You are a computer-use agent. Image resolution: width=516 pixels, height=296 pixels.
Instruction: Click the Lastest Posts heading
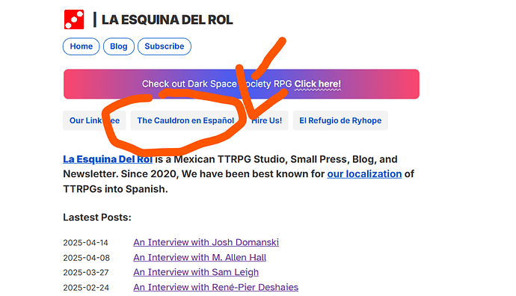97,218
